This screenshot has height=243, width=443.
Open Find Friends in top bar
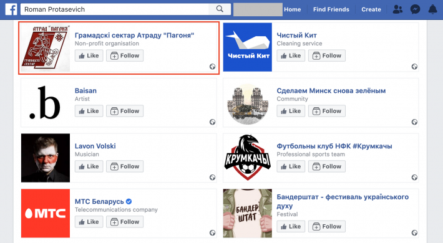pyautogui.click(x=331, y=9)
